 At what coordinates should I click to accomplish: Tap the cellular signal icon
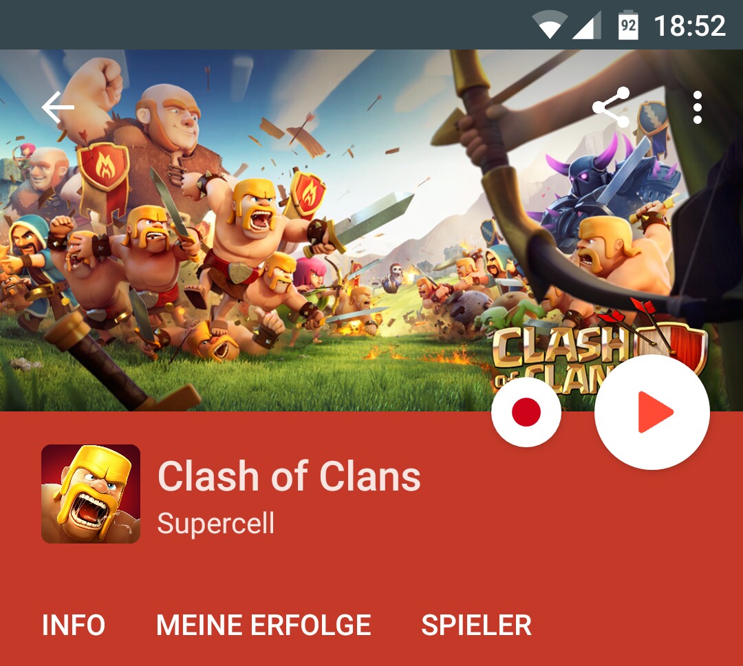587,25
